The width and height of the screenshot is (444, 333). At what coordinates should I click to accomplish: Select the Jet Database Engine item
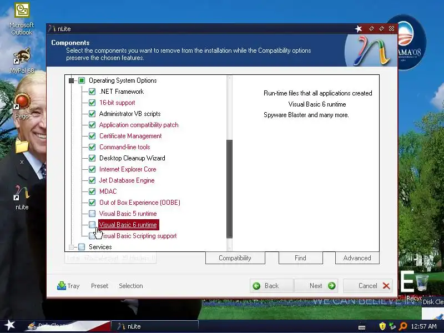click(x=127, y=180)
